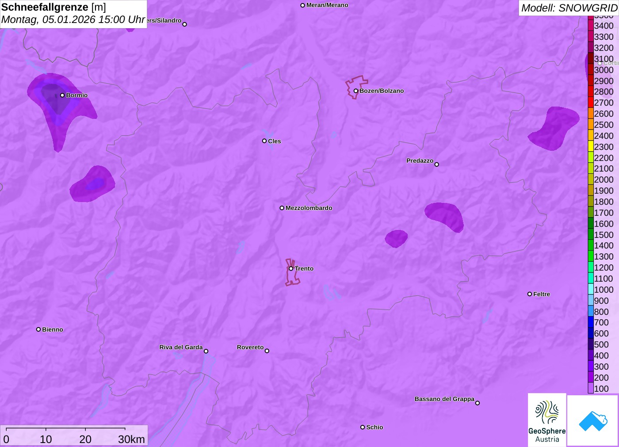
Task: Click the 2300 m yellow legend swatch
Action: (x=591, y=146)
